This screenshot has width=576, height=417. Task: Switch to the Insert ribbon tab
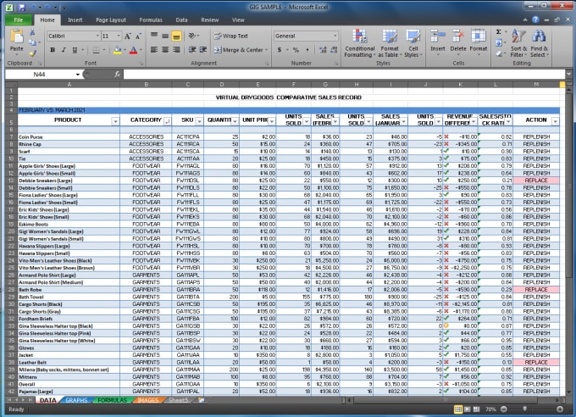[75, 19]
